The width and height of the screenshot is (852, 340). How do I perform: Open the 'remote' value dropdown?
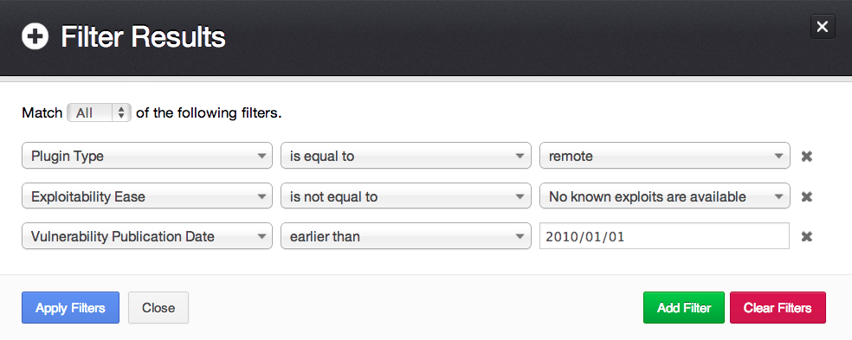click(664, 157)
